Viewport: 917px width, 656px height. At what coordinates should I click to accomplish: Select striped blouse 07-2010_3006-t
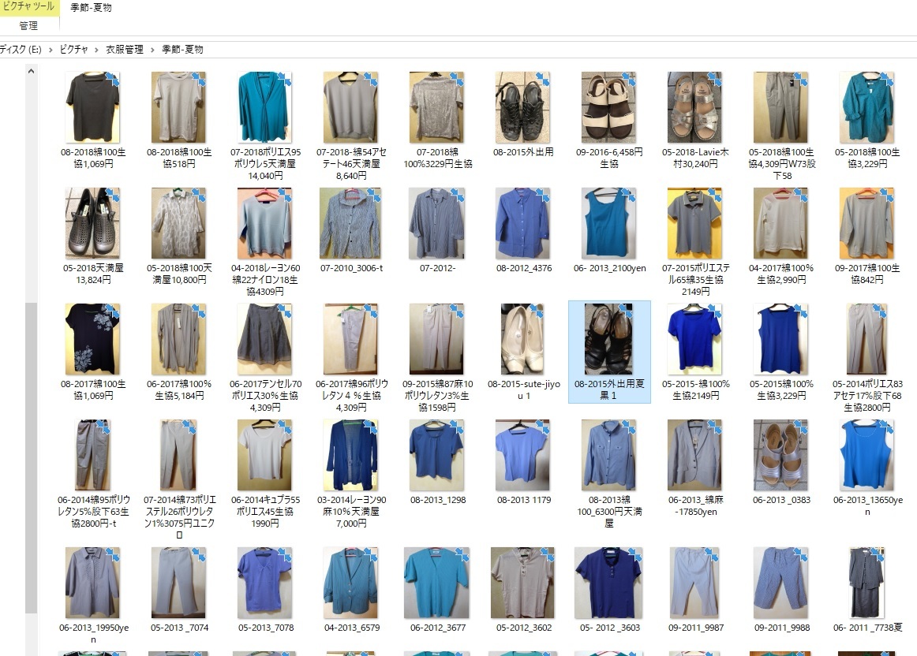(351, 223)
